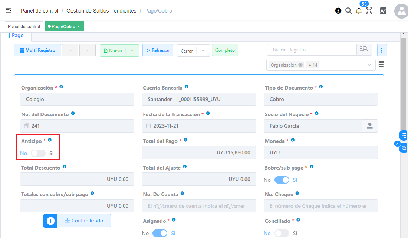
Task: Toggle the Conciliado switch
Action: [x=282, y=233]
